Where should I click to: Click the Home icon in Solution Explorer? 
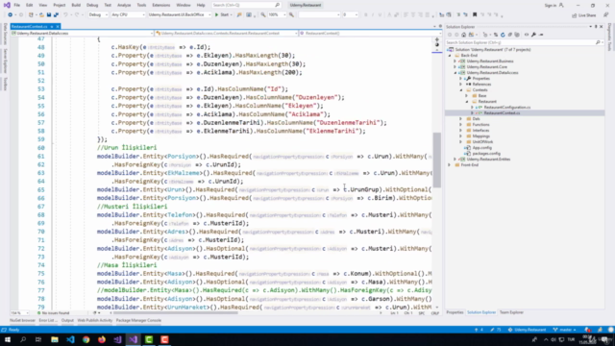point(463,35)
